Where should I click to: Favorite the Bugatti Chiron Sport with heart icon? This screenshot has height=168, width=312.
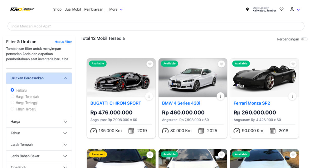pos(150,64)
